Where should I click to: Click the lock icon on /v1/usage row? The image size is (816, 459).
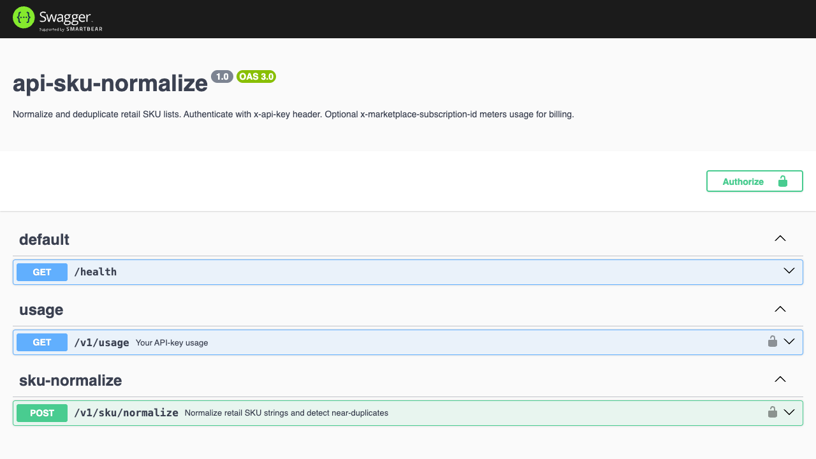click(x=773, y=342)
